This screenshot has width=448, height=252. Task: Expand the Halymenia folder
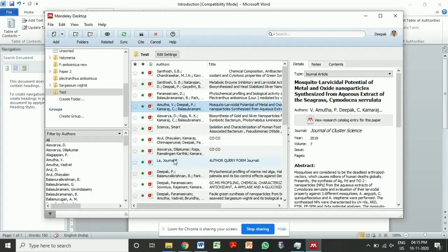50,58
